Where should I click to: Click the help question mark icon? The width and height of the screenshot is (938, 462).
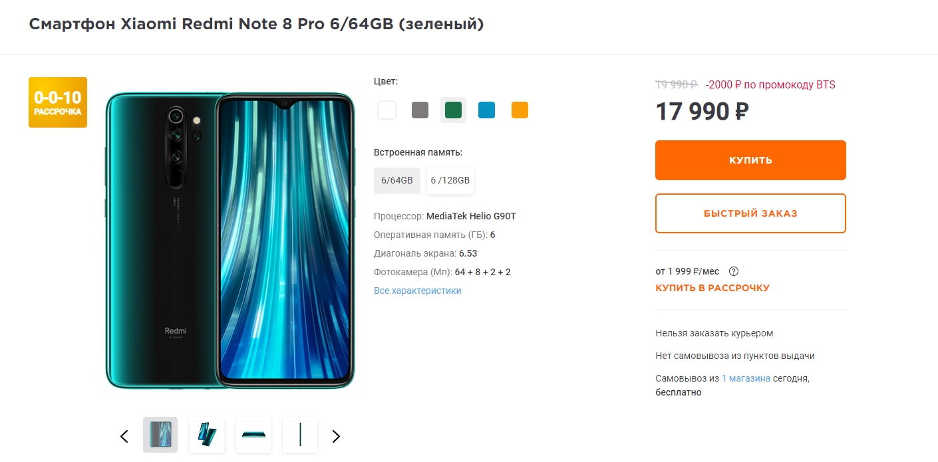[734, 271]
